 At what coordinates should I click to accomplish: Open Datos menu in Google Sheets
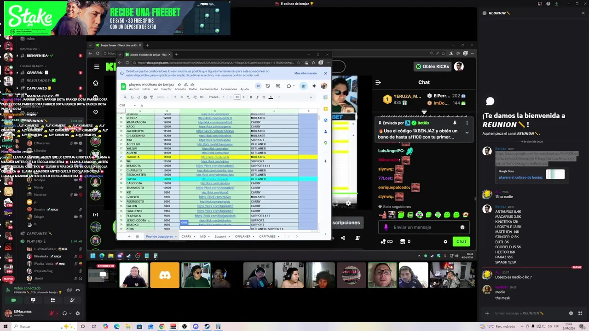(193, 89)
